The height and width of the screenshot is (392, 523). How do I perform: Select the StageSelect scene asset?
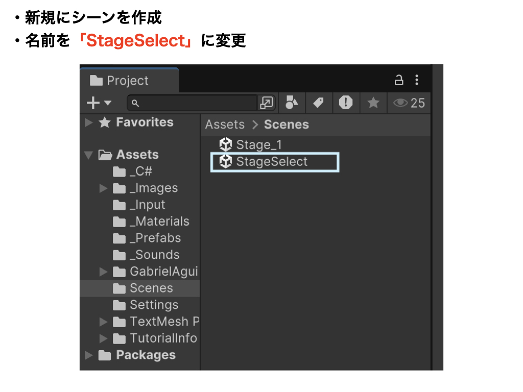(271, 162)
